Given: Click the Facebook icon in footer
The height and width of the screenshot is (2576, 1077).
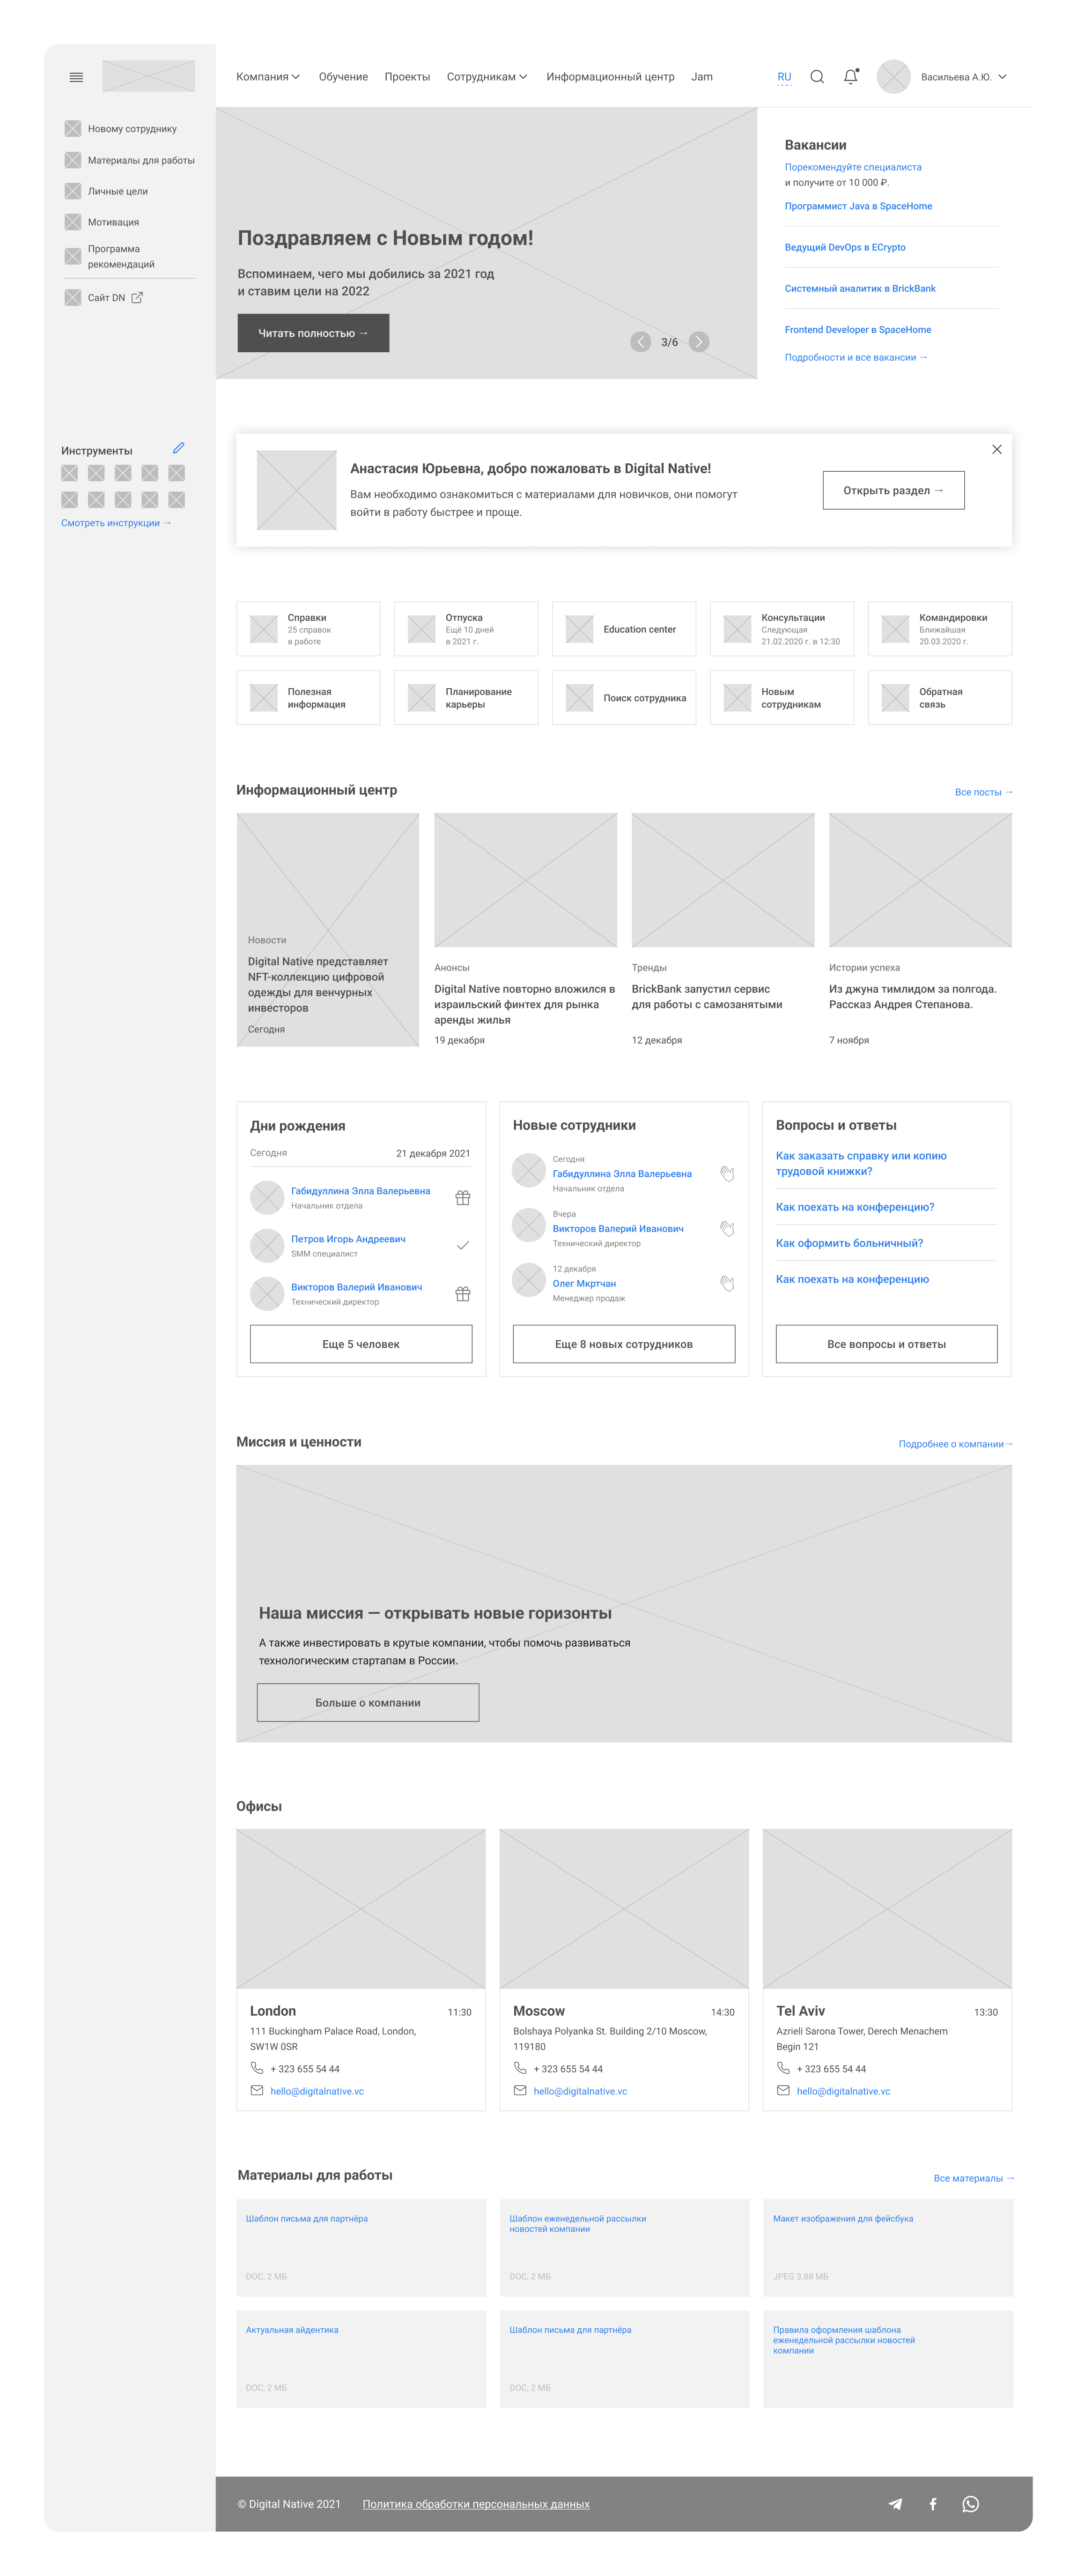Looking at the screenshot, I should pos(933,2503).
